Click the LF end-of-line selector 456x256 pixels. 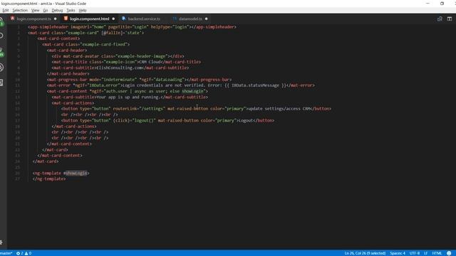(x=426, y=253)
